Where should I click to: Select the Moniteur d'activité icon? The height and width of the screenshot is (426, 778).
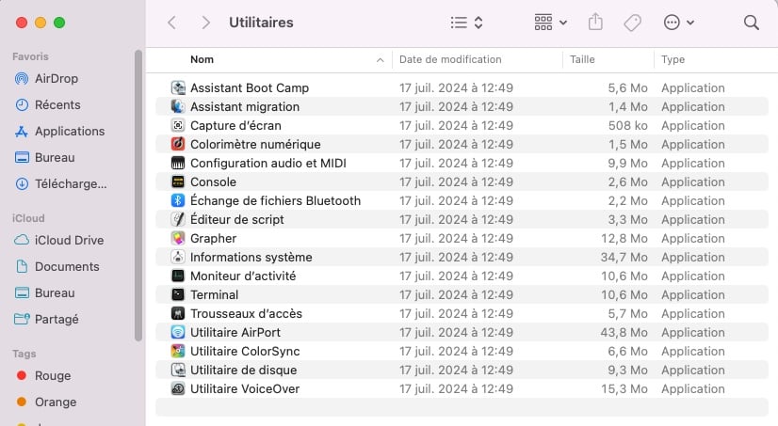click(178, 276)
